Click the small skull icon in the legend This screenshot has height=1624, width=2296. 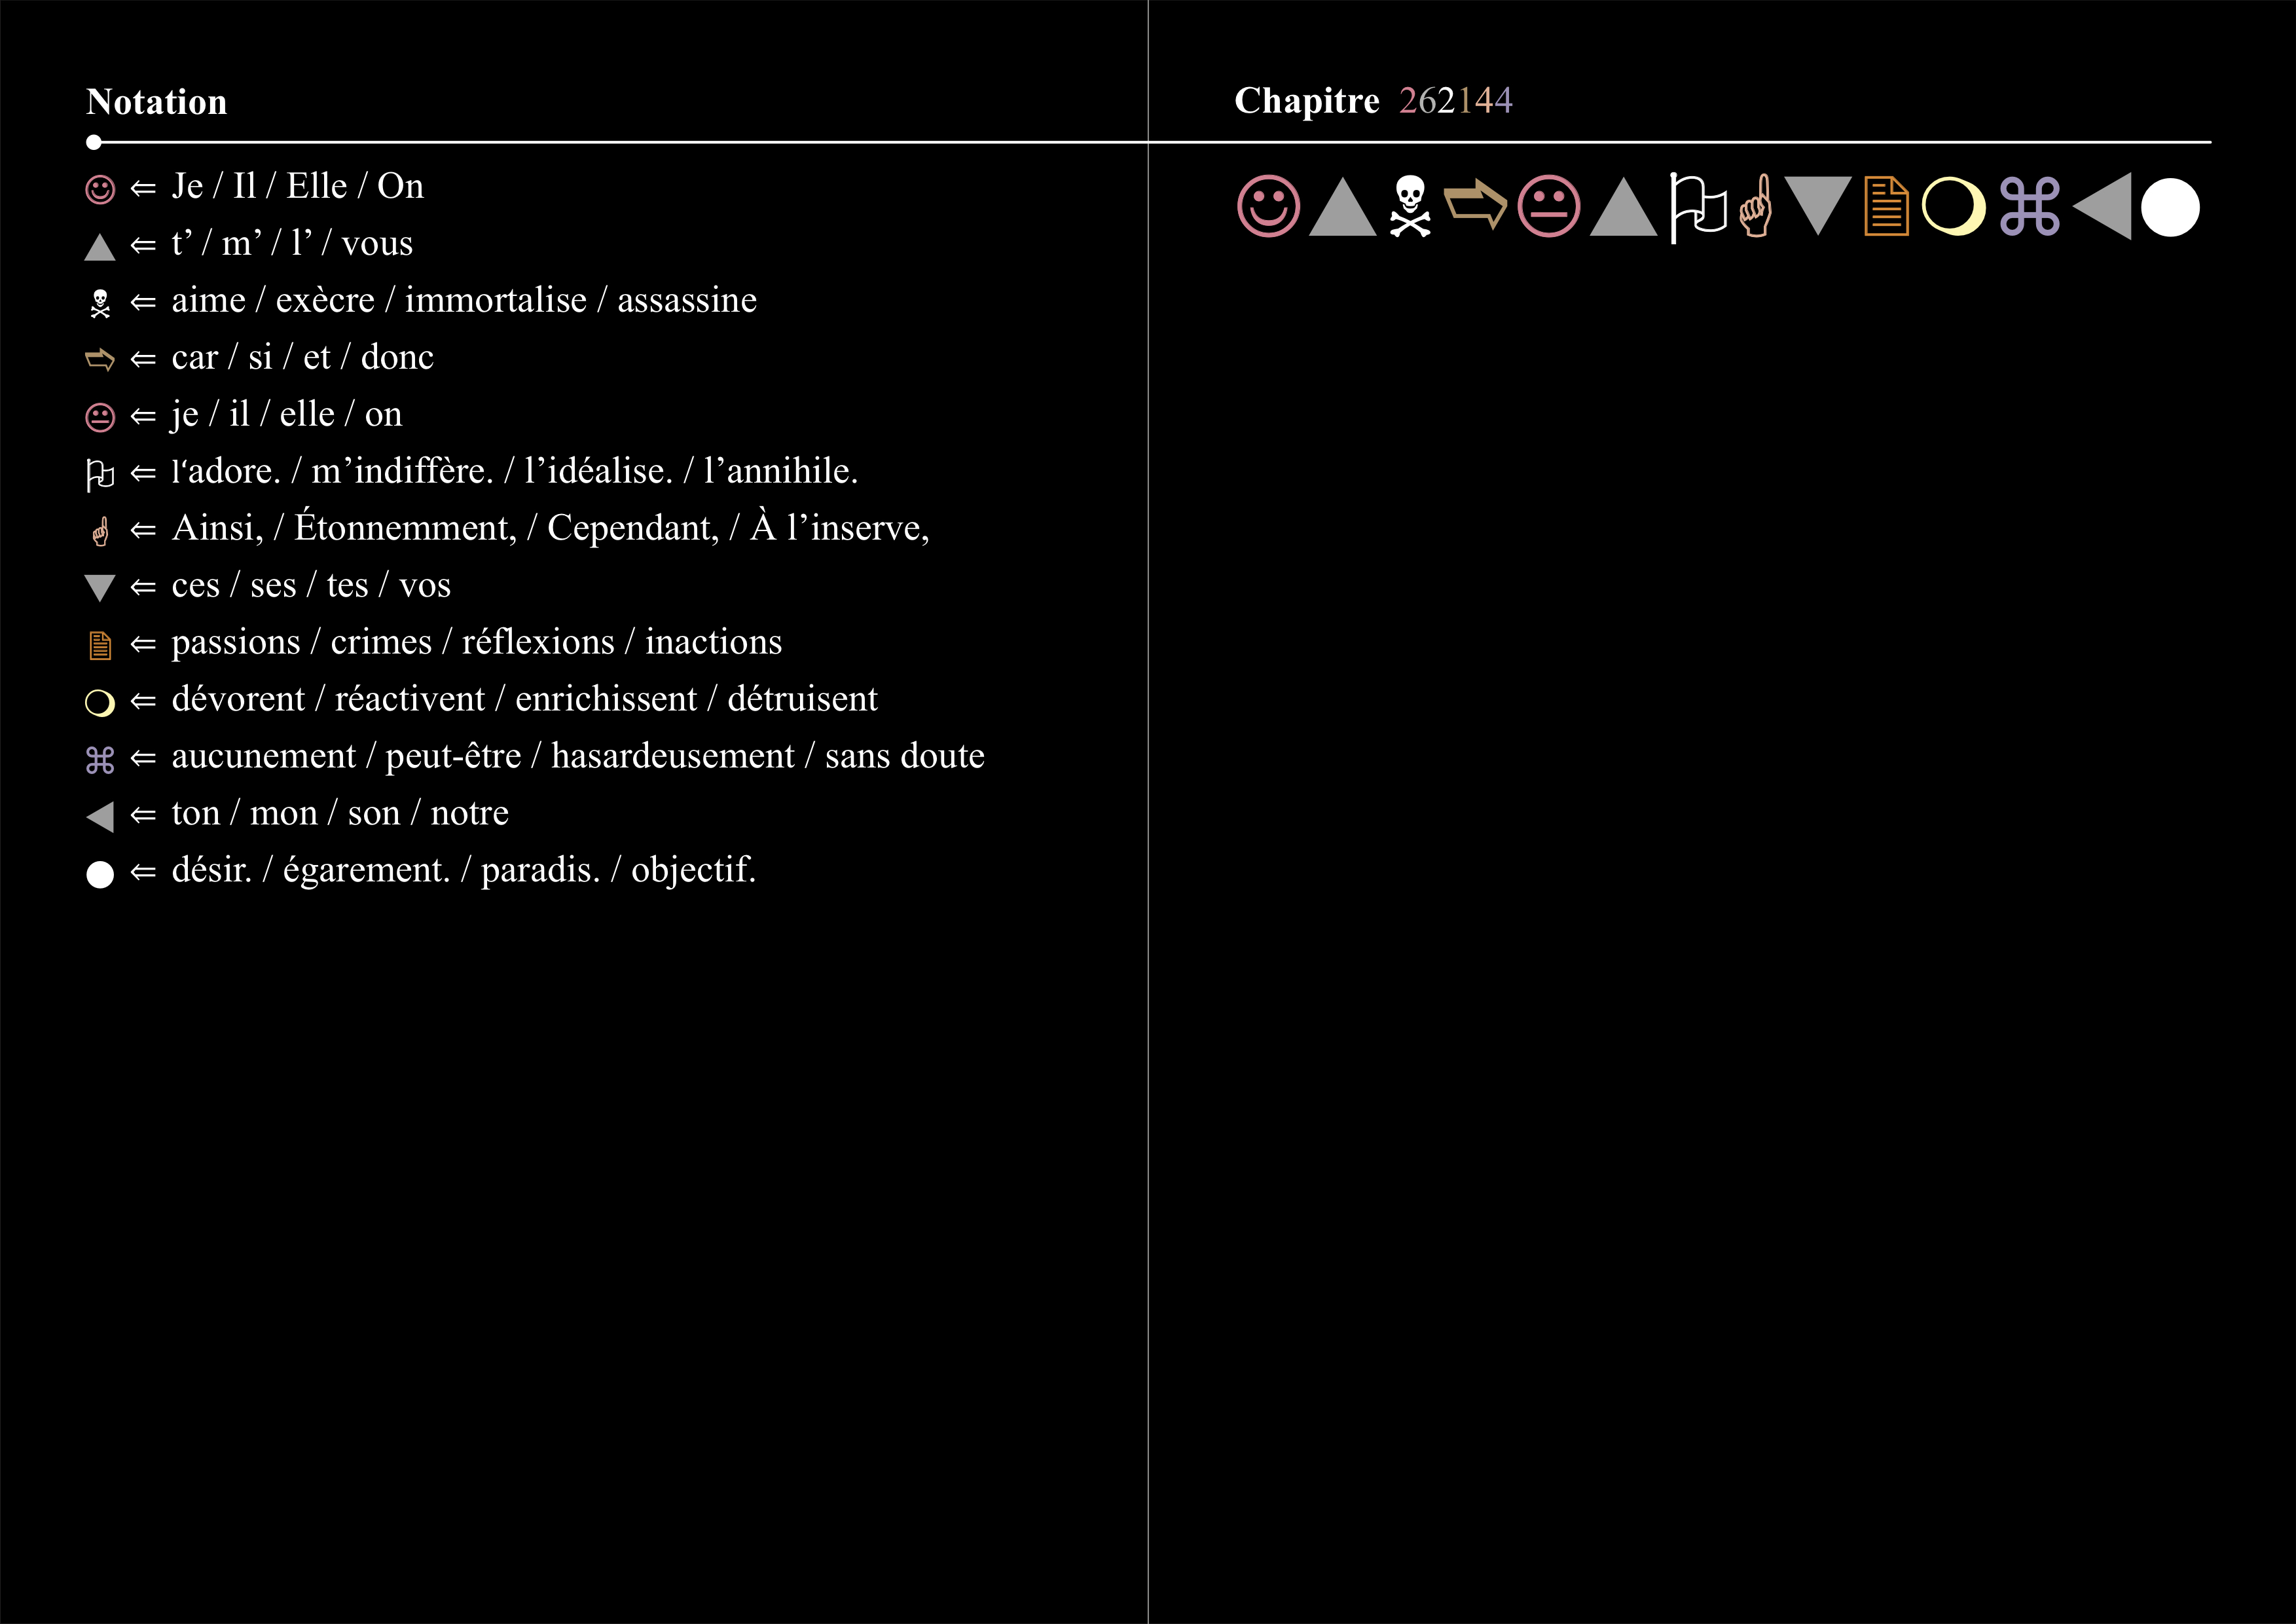tap(100, 303)
